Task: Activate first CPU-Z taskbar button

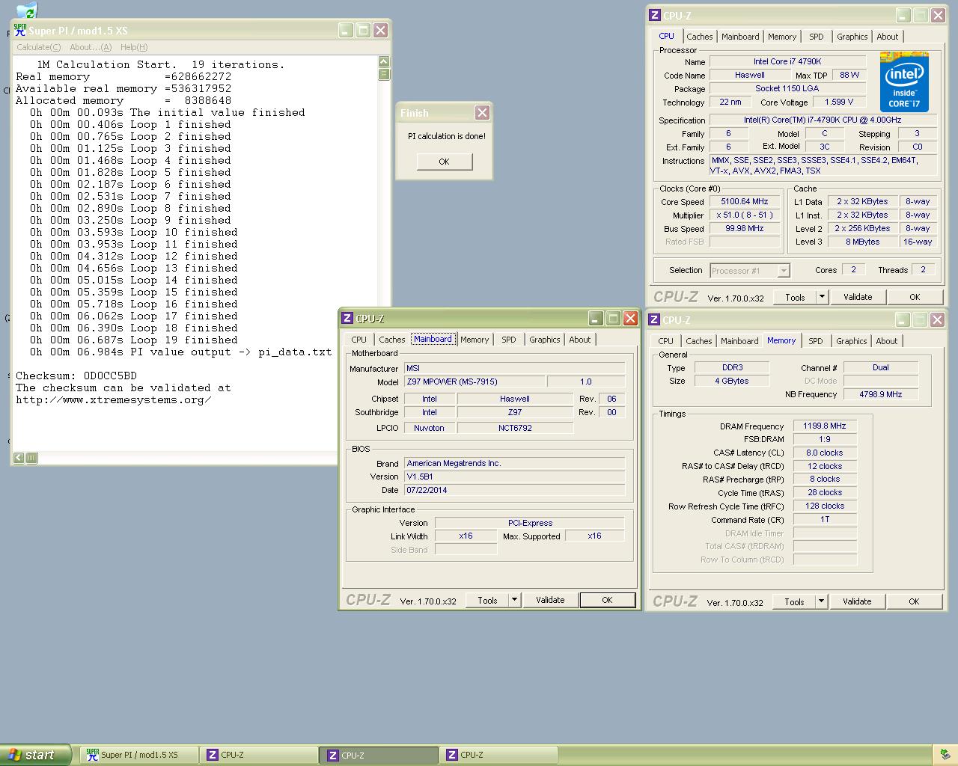Action: pos(259,755)
